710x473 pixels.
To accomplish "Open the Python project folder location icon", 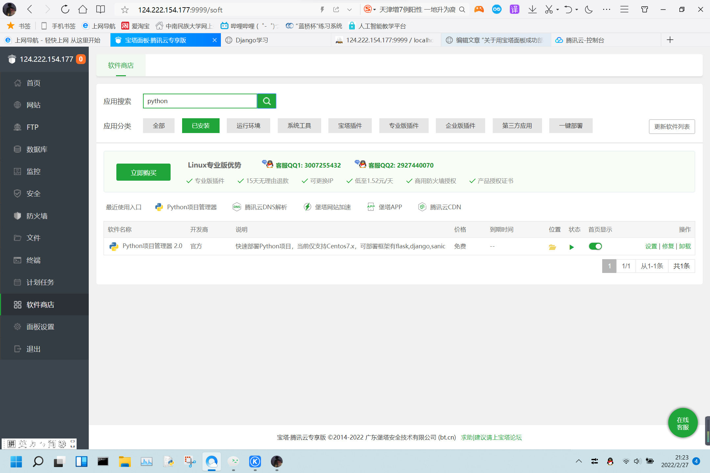I will [x=552, y=247].
